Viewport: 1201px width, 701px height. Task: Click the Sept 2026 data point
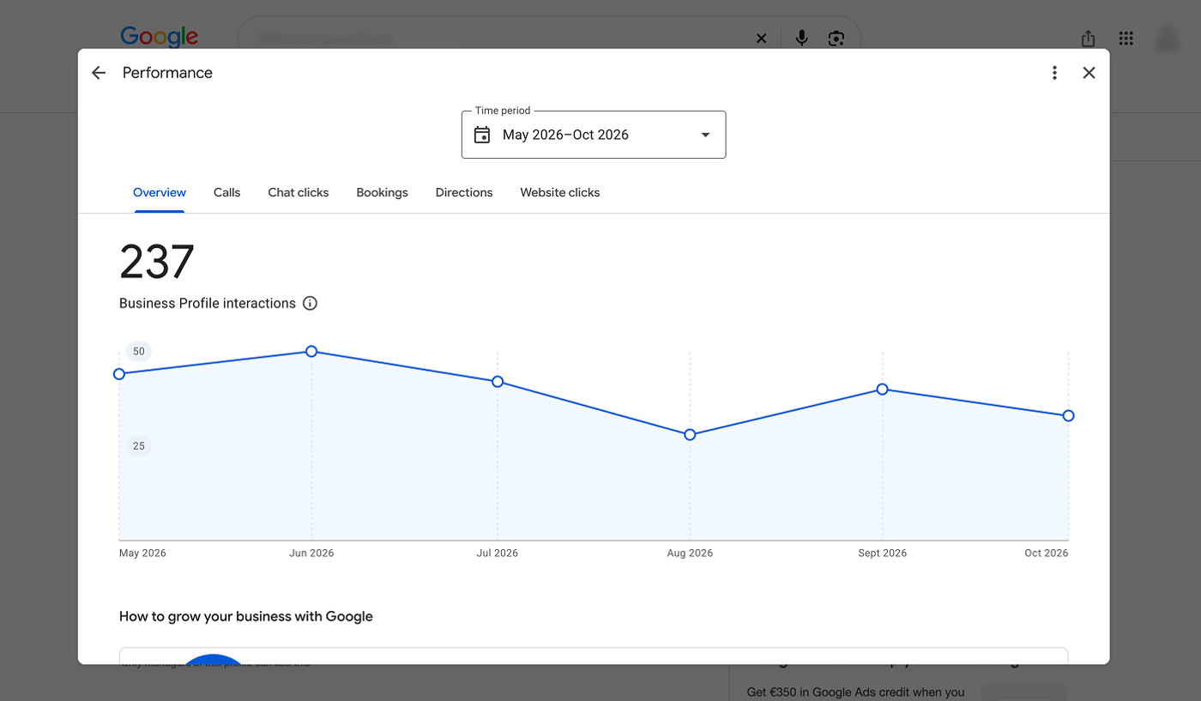click(x=883, y=390)
